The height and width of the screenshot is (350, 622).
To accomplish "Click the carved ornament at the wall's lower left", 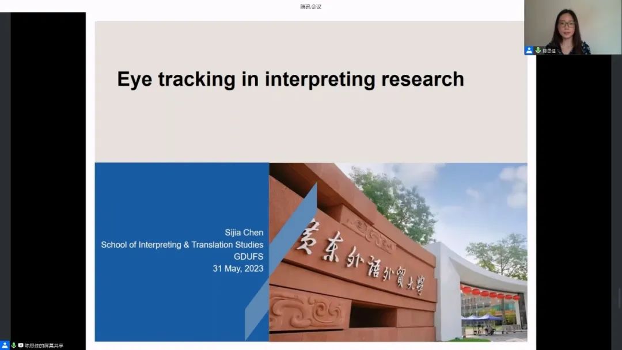I will click(305, 311).
